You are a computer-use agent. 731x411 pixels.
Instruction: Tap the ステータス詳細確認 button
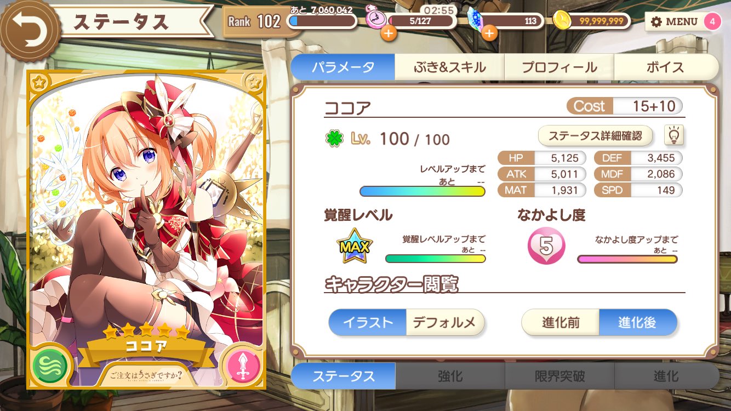(595, 135)
